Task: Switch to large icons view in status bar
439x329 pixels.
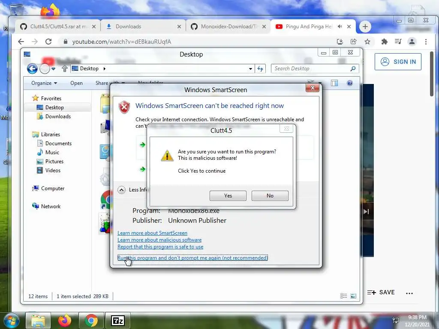Action: 353,296
